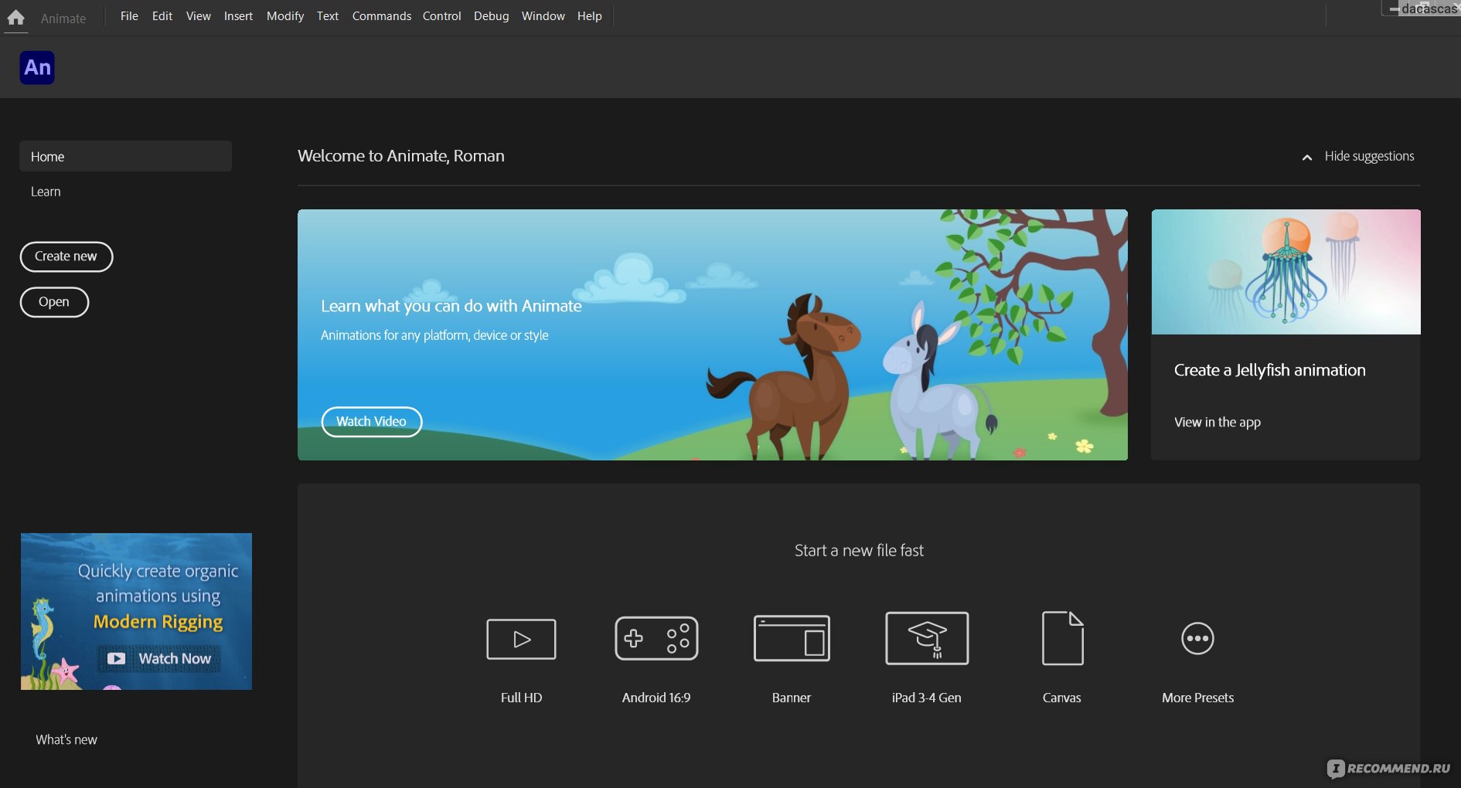Image resolution: width=1461 pixels, height=788 pixels.
Task: Open More Presets ellipsis icon
Action: click(x=1197, y=638)
